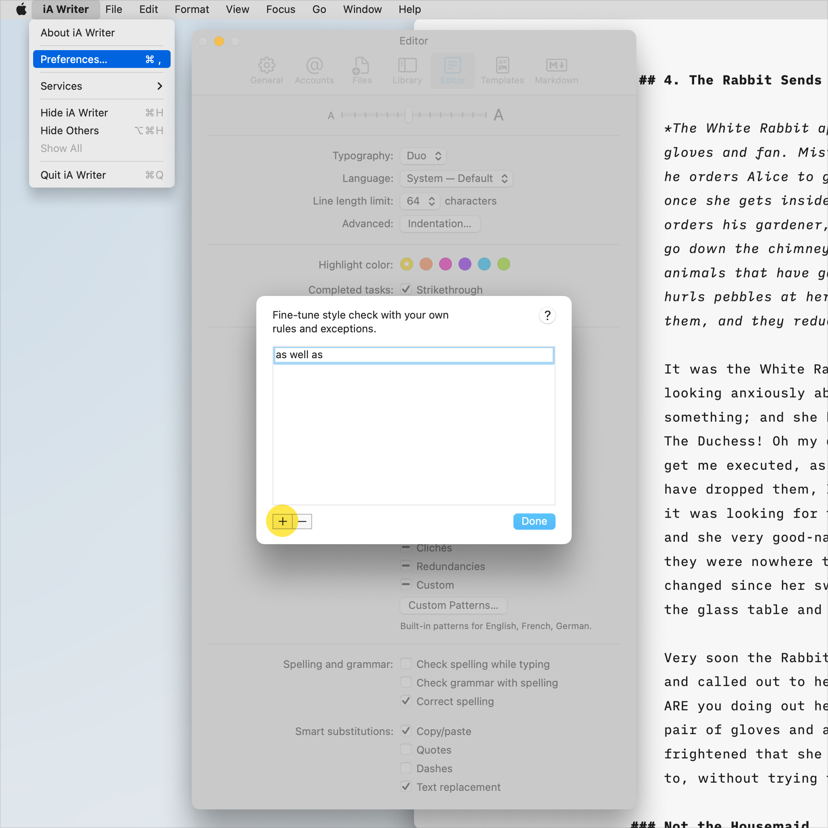
Task: Open the Markdown preferences tab
Action: click(x=556, y=71)
